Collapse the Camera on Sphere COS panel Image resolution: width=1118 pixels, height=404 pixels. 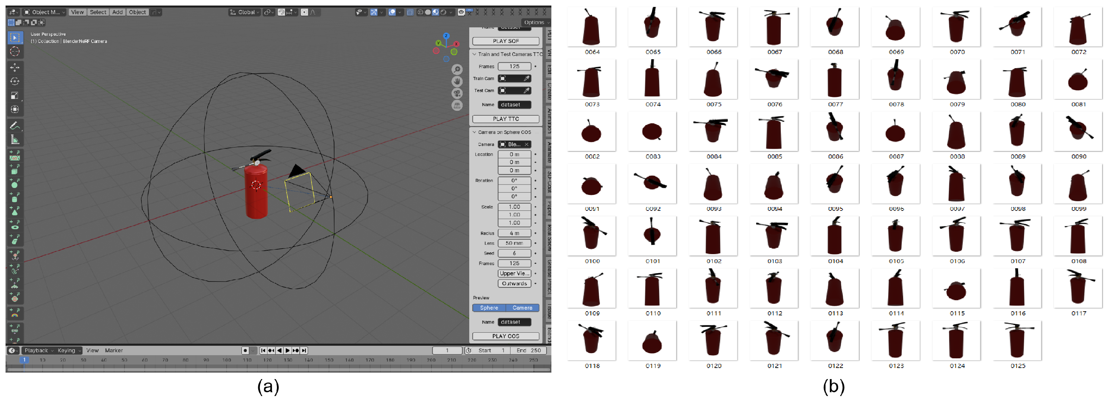pos(474,132)
